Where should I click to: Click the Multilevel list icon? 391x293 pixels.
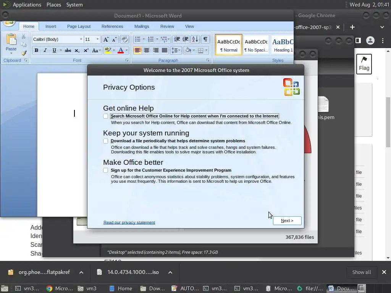(x=163, y=39)
